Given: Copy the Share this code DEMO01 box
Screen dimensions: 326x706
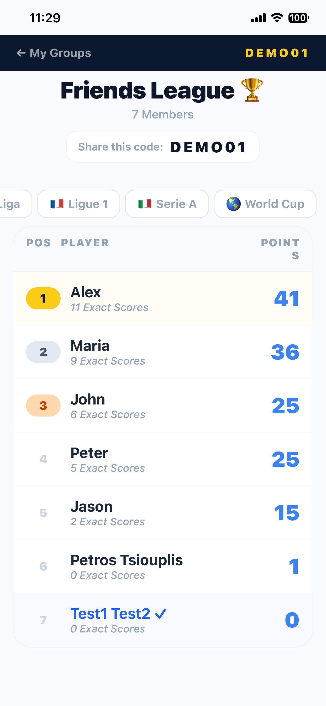Looking at the screenshot, I should [163, 147].
